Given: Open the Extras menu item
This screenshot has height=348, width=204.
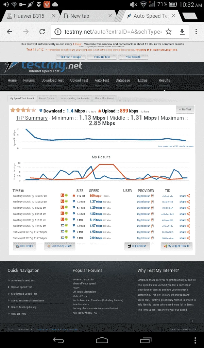Looking at the screenshot, I should pos(143,80).
